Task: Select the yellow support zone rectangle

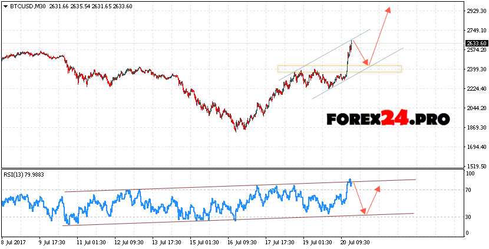Action: pos(339,69)
